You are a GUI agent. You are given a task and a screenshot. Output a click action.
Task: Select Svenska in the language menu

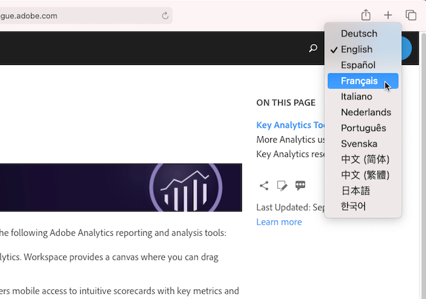click(x=359, y=144)
